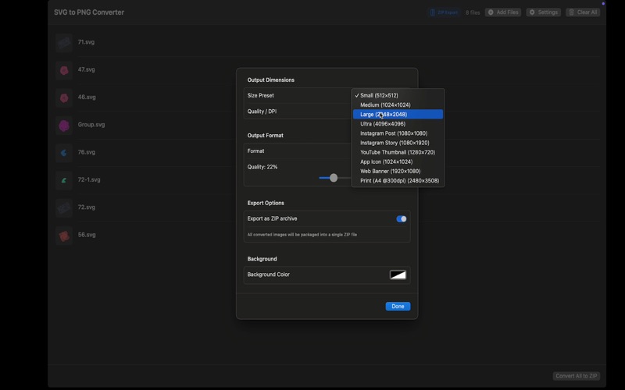
Task: Select Ultra (4096×4096) preset
Action: point(398,124)
